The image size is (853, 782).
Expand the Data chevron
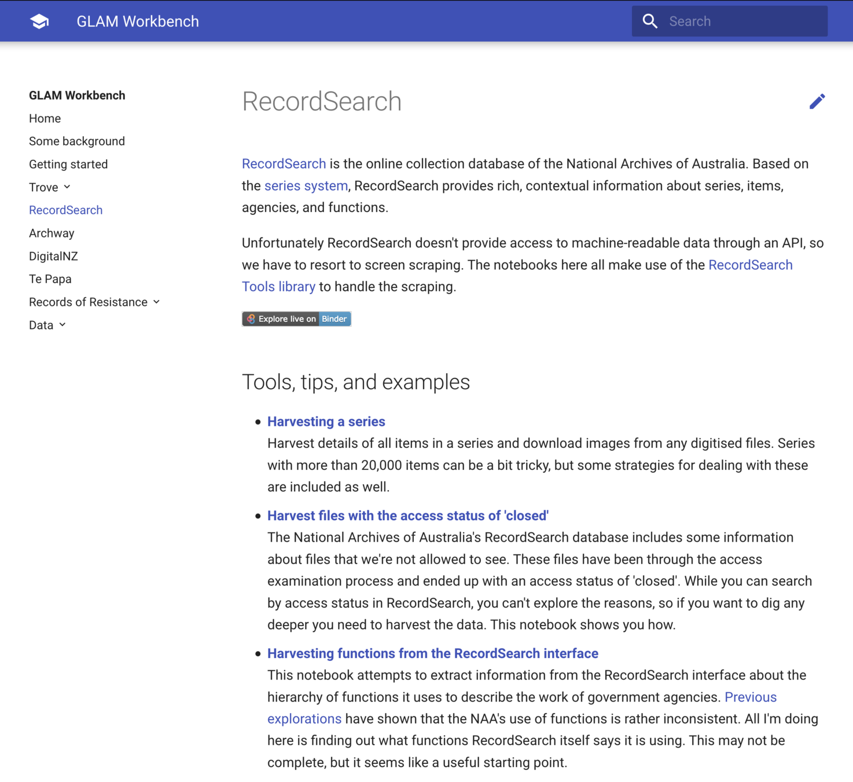coord(62,325)
